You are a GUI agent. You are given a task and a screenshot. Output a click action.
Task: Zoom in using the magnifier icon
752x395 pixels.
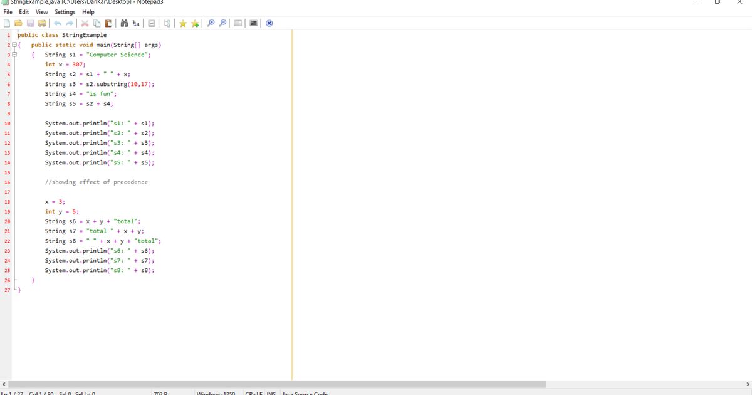[211, 23]
